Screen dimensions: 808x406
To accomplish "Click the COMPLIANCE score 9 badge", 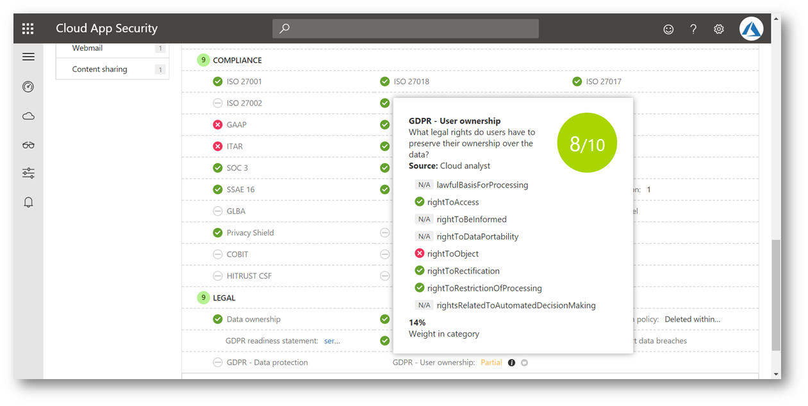I will [x=204, y=60].
